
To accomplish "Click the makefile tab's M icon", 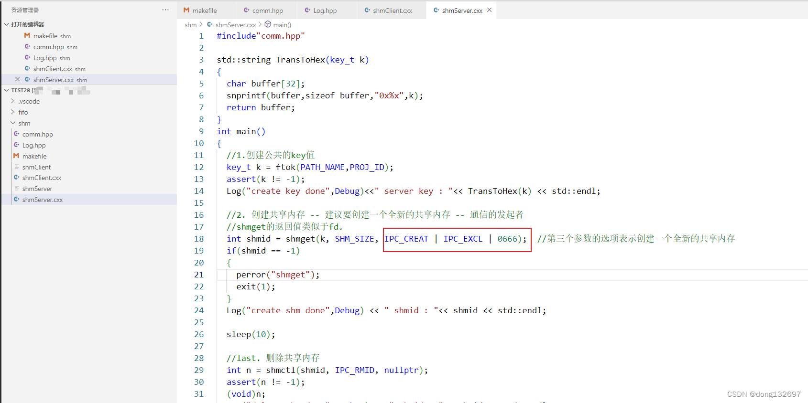I will 186,10.
